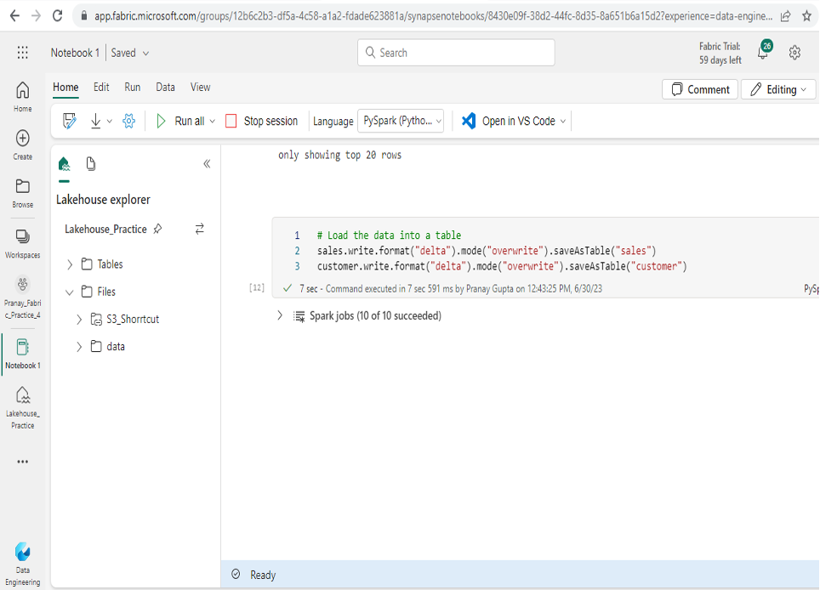820x590 pixels.
Task: Click the Run all button
Action: (179, 121)
